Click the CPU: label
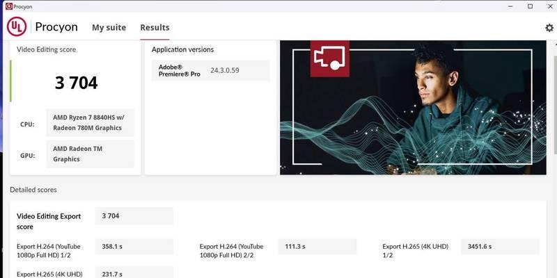 (x=27, y=124)
